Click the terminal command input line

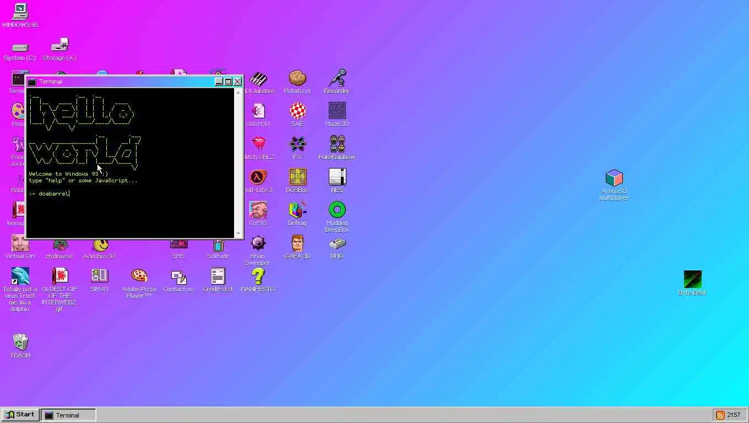130,193
